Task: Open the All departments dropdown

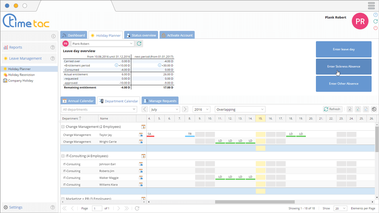Action: (x=99, y=109)
